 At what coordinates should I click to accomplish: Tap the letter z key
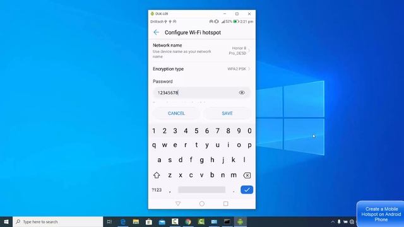(170, 175)
